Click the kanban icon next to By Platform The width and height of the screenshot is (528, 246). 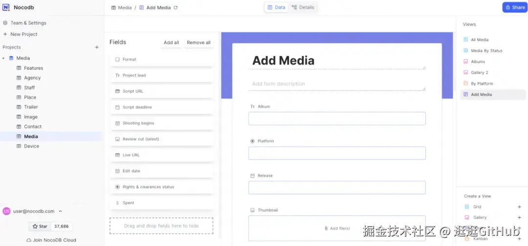[466, 83]
